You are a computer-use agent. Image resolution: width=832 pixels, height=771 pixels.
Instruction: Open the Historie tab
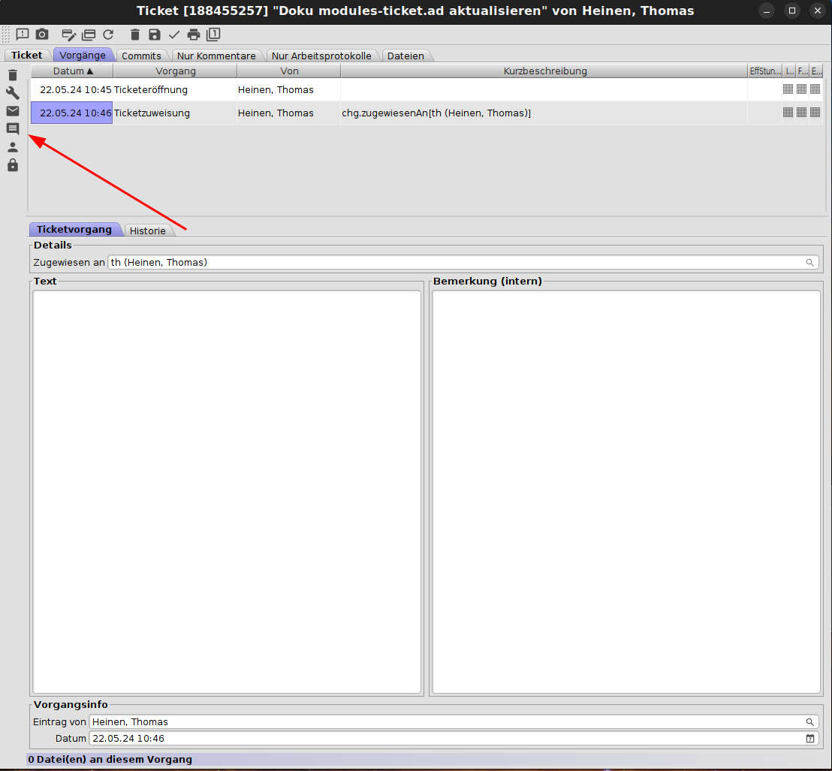[147, 230]
